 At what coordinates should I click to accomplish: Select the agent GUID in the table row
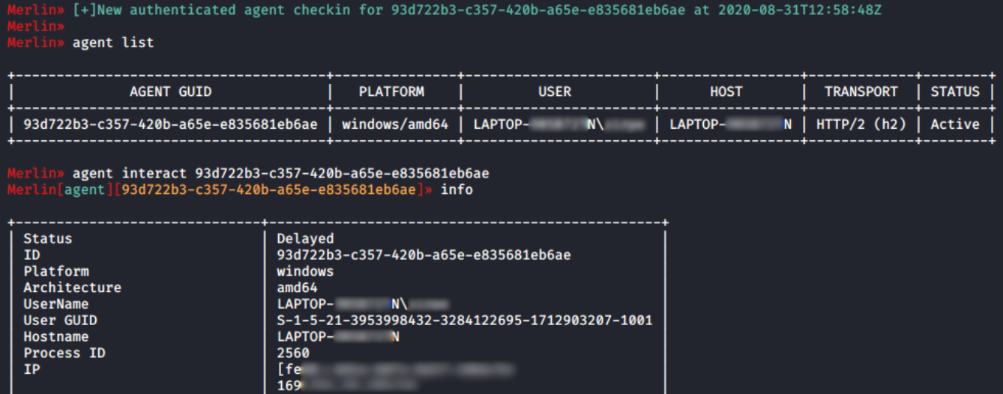pos(170,124)
